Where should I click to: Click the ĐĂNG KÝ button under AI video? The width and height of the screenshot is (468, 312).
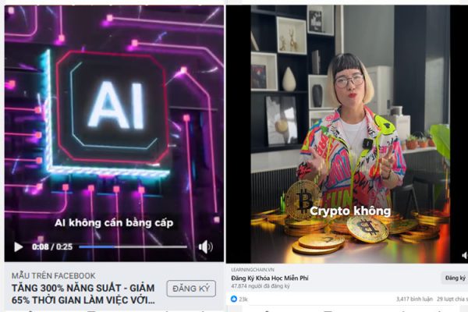pyautogui.click(x=191, y=289)
